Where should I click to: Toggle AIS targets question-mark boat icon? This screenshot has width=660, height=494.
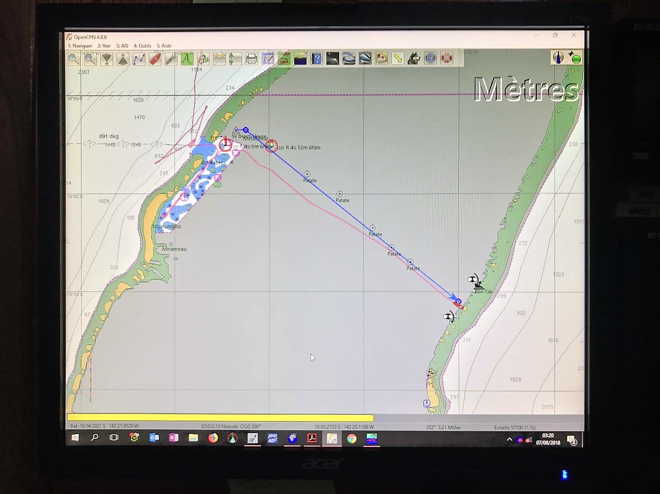pos(203,59)
